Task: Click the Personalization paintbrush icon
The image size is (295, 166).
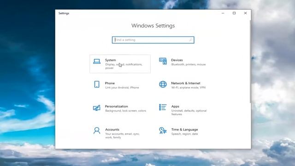Action: (97, 107)
